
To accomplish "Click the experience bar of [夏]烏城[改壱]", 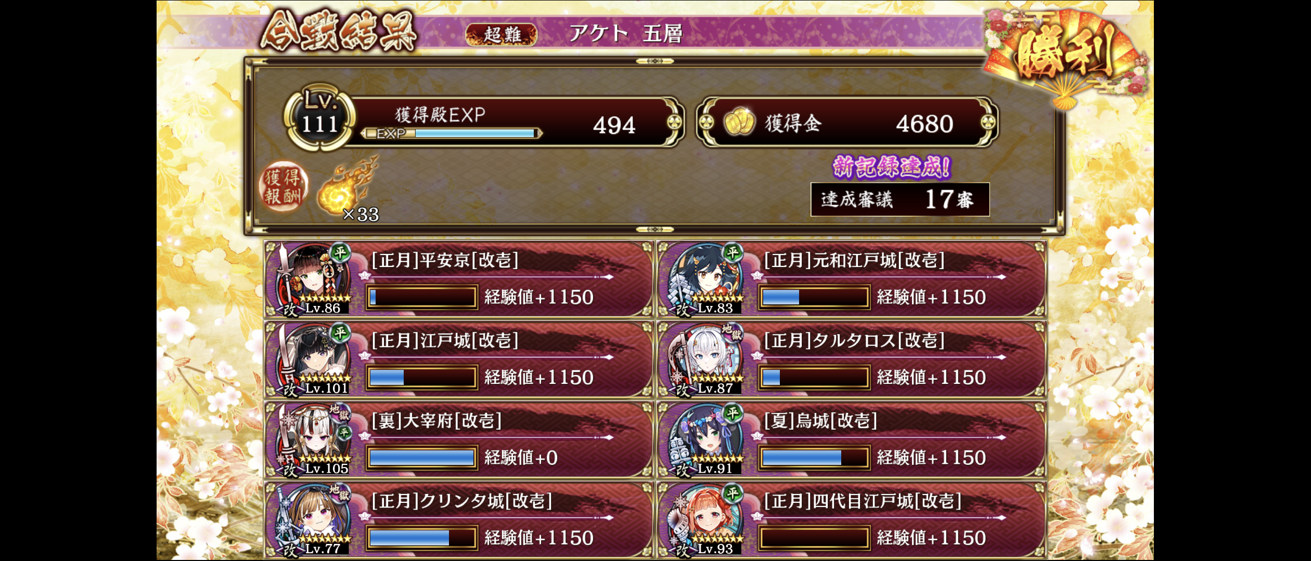I will (814, 458).
